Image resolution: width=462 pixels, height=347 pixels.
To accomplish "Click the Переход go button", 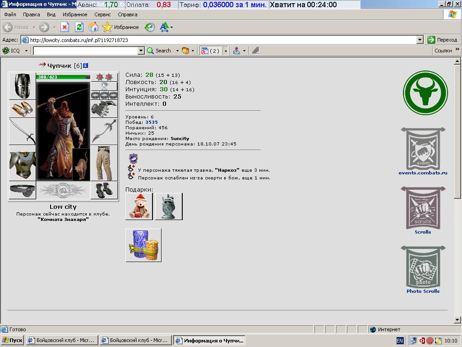I will 443,40.
